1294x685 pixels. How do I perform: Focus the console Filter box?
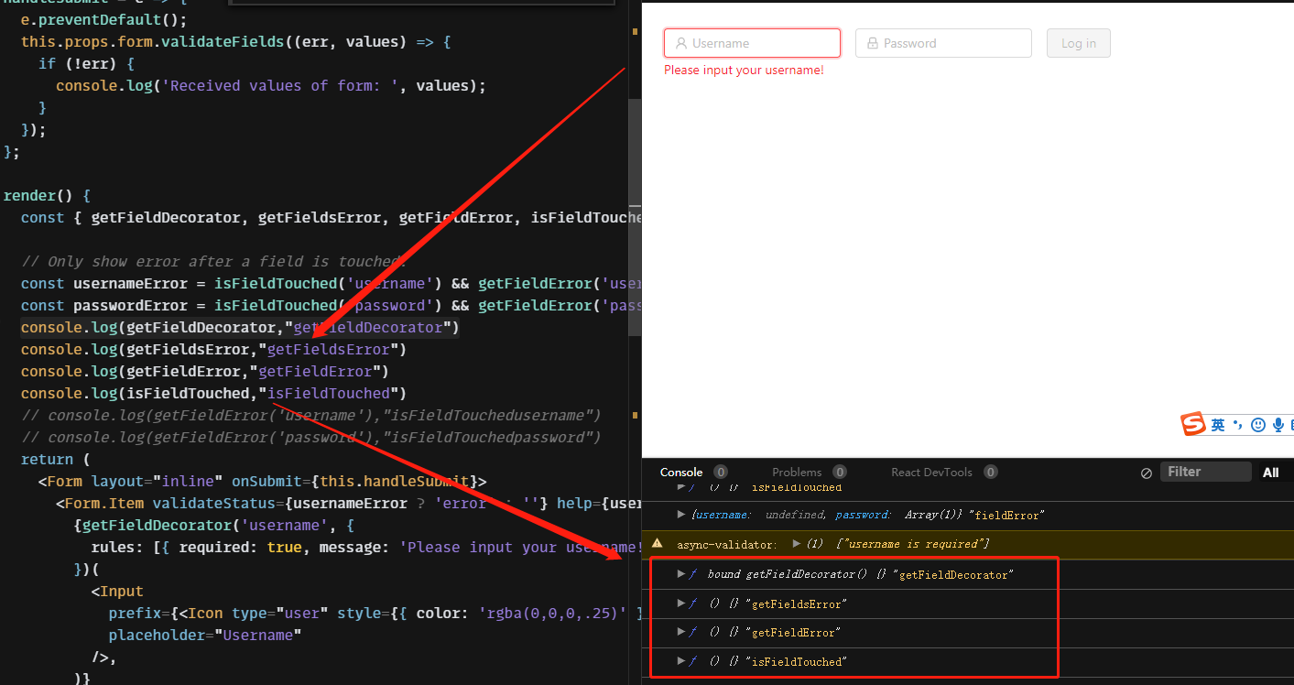pos(1205,472)
